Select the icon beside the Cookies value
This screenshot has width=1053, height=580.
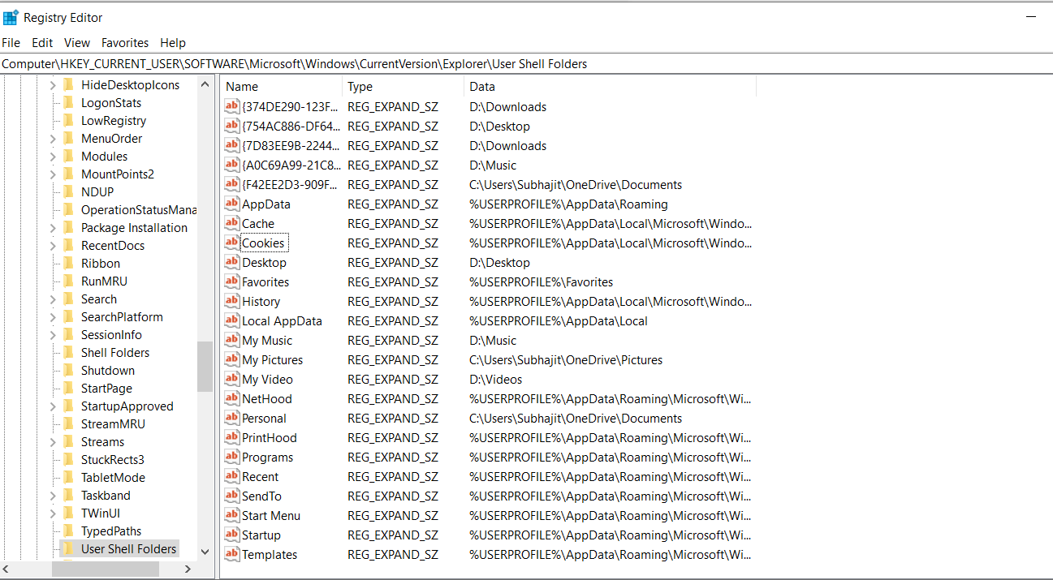[232, 243]
